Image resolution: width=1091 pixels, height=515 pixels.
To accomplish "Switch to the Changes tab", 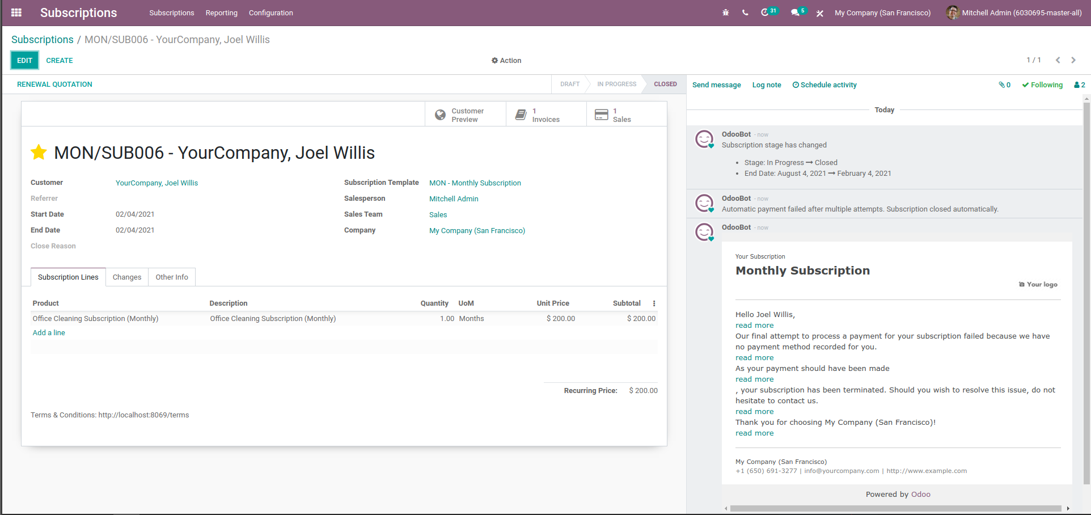I will click(127, 277).
